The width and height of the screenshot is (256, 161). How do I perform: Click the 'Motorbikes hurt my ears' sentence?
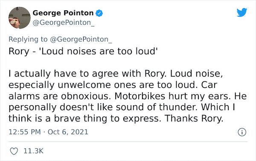[173, 96]
